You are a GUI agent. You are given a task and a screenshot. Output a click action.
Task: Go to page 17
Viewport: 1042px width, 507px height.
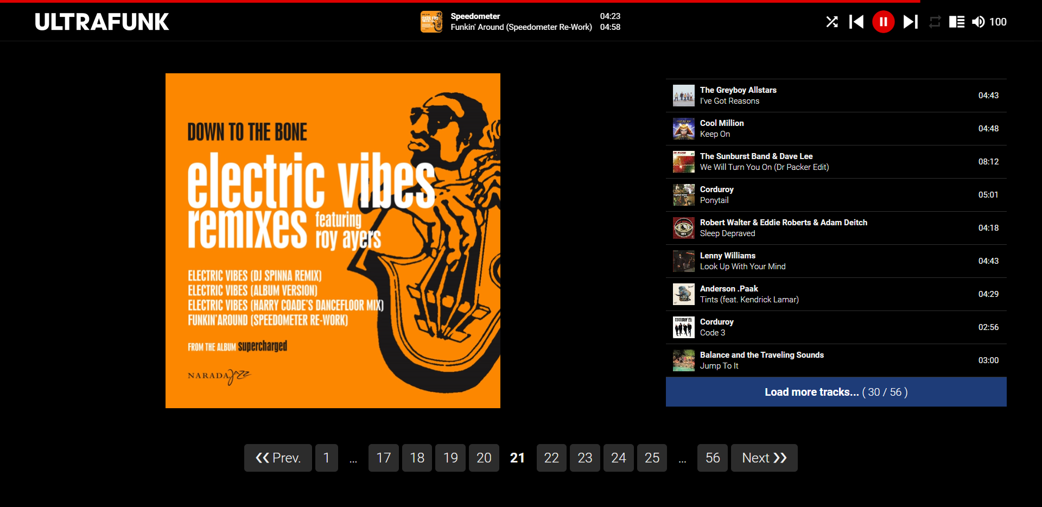tap(384, 458)
